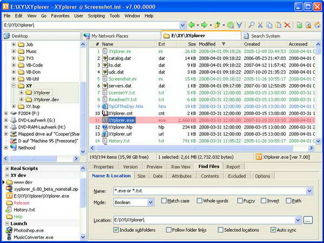Screen dimensions: 324x243
Task: Click the green Forward arrow icon
Action: point(205,25)
